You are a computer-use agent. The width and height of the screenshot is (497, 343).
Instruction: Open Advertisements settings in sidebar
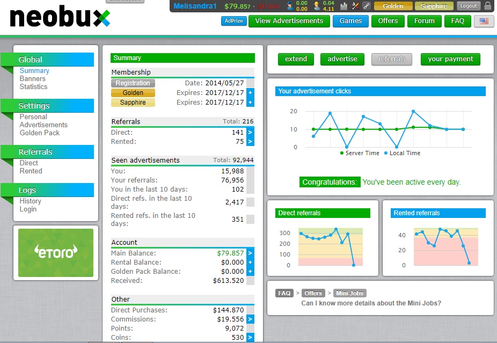click(43, 125)
